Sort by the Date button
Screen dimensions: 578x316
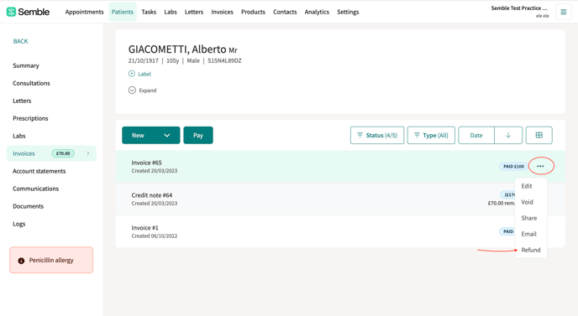476,135
